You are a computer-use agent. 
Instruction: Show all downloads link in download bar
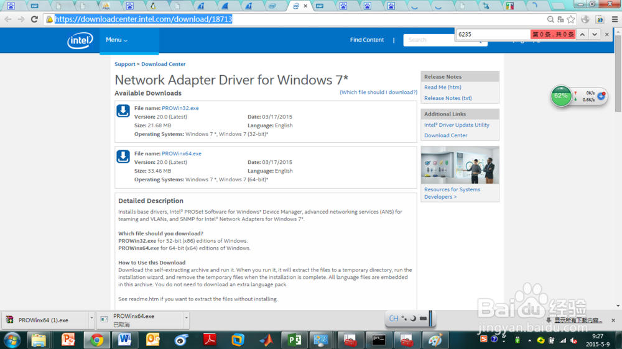point(578,320)
